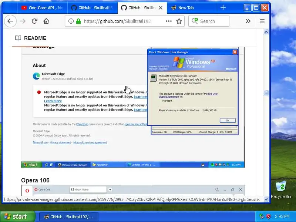Open the Opera 106 screenshot image
This screenshot has width=296, height=222.
(133, 190)
